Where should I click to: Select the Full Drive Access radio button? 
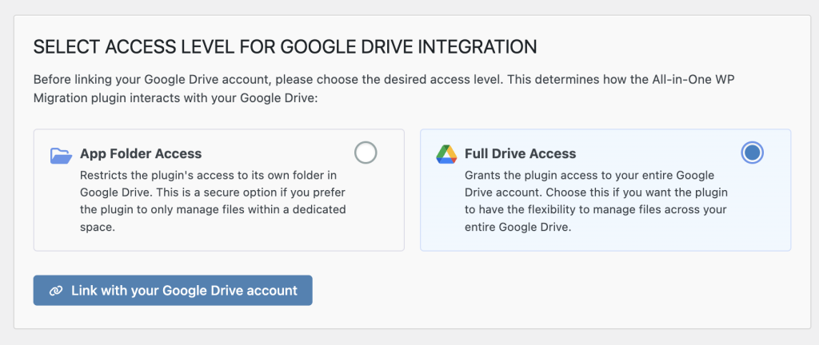(x=752, y=153)
